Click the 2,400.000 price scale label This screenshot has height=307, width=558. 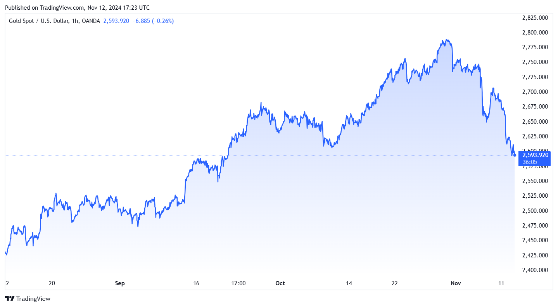535,270
